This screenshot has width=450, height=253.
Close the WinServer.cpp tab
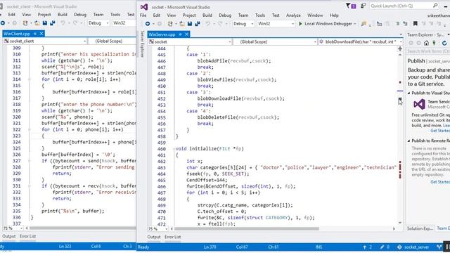point(186,34)
